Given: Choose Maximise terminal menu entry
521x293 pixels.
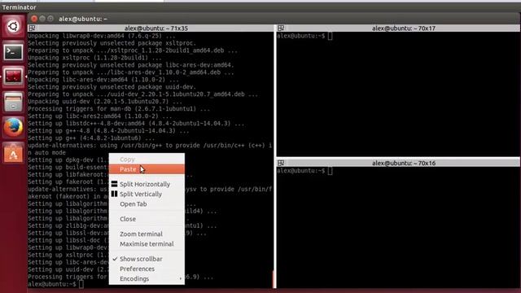Looking at the screenshot, I should point(147,244).
